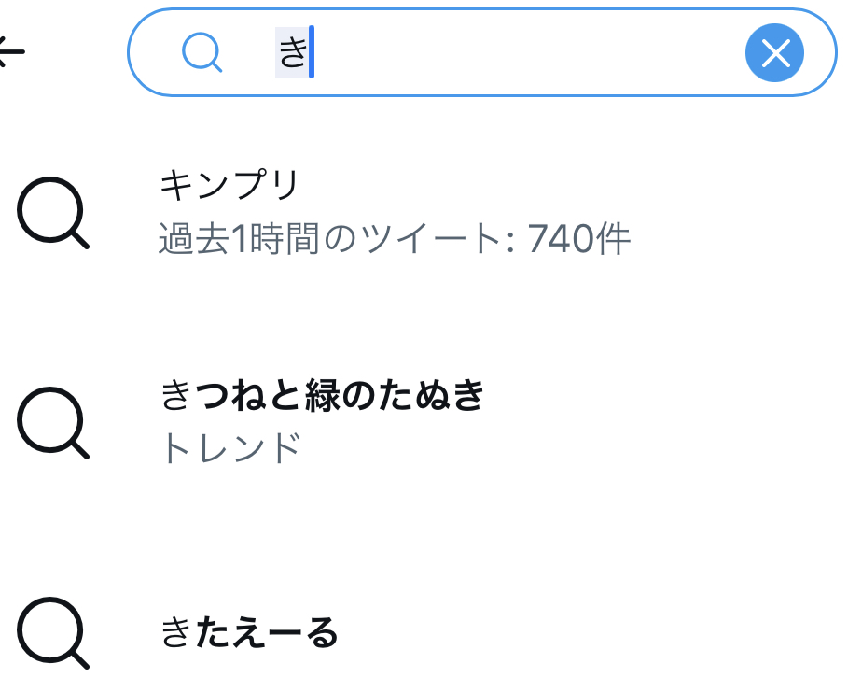848x678 pixels.
Task: Click the 緑 kanji in the second suggestion
Action: click(323, 396)
